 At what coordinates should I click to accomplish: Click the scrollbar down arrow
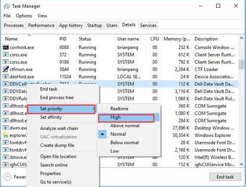[x=241, y=164]
